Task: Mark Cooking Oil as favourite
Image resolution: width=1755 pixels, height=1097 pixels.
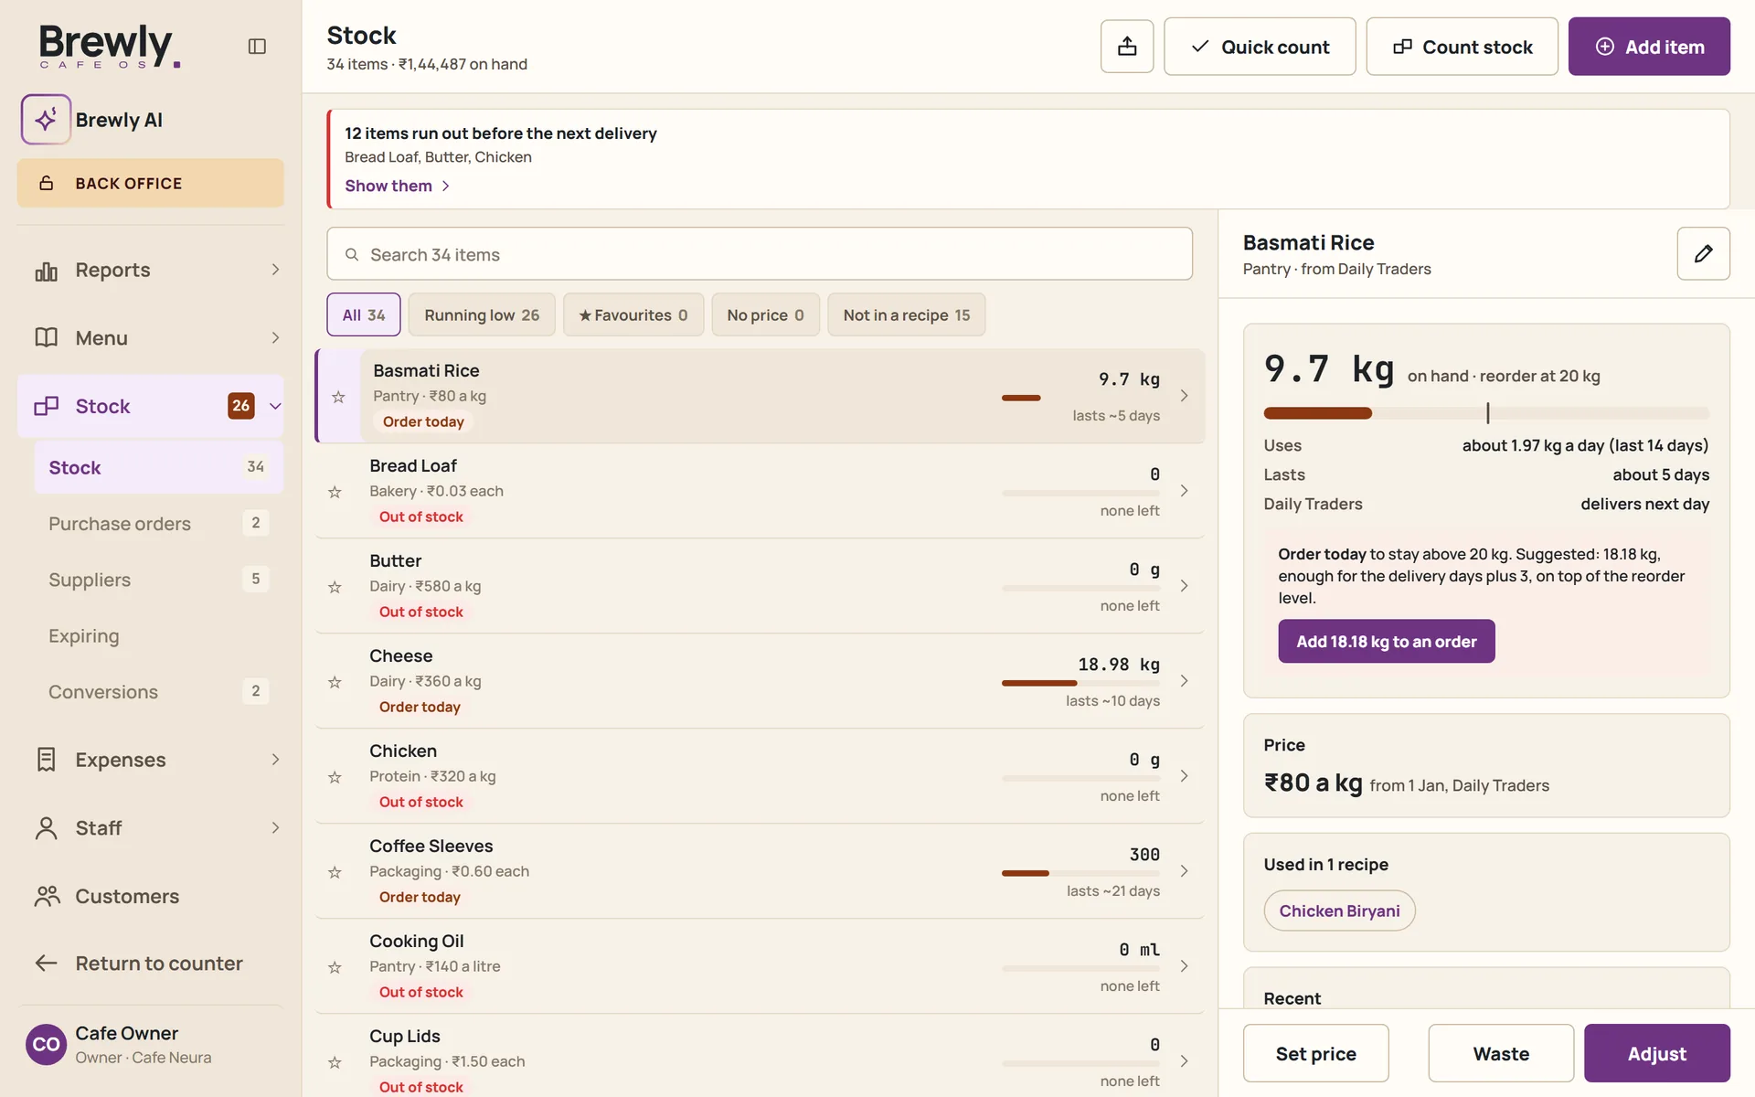Action: click(335, 967)
